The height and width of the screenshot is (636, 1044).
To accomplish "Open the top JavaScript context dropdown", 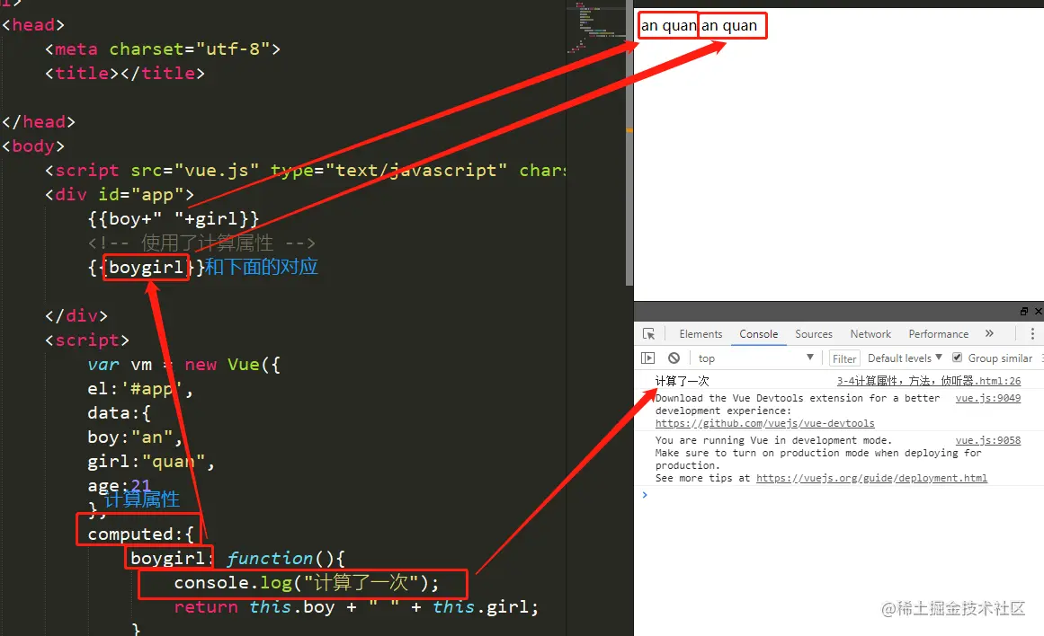I will click(755, 358).
